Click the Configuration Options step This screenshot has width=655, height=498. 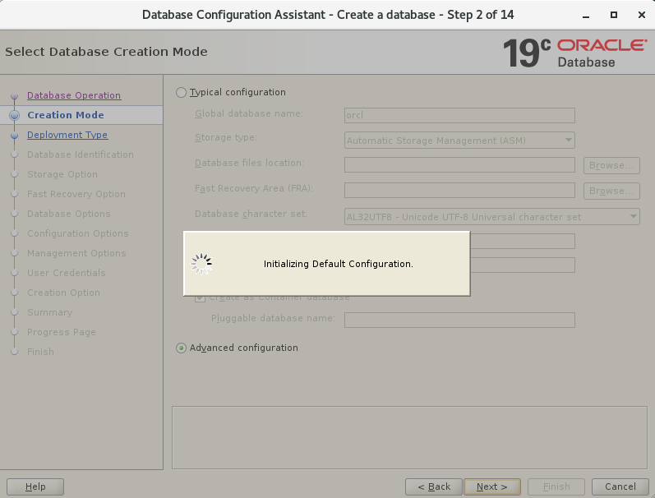tap(78, 233)
